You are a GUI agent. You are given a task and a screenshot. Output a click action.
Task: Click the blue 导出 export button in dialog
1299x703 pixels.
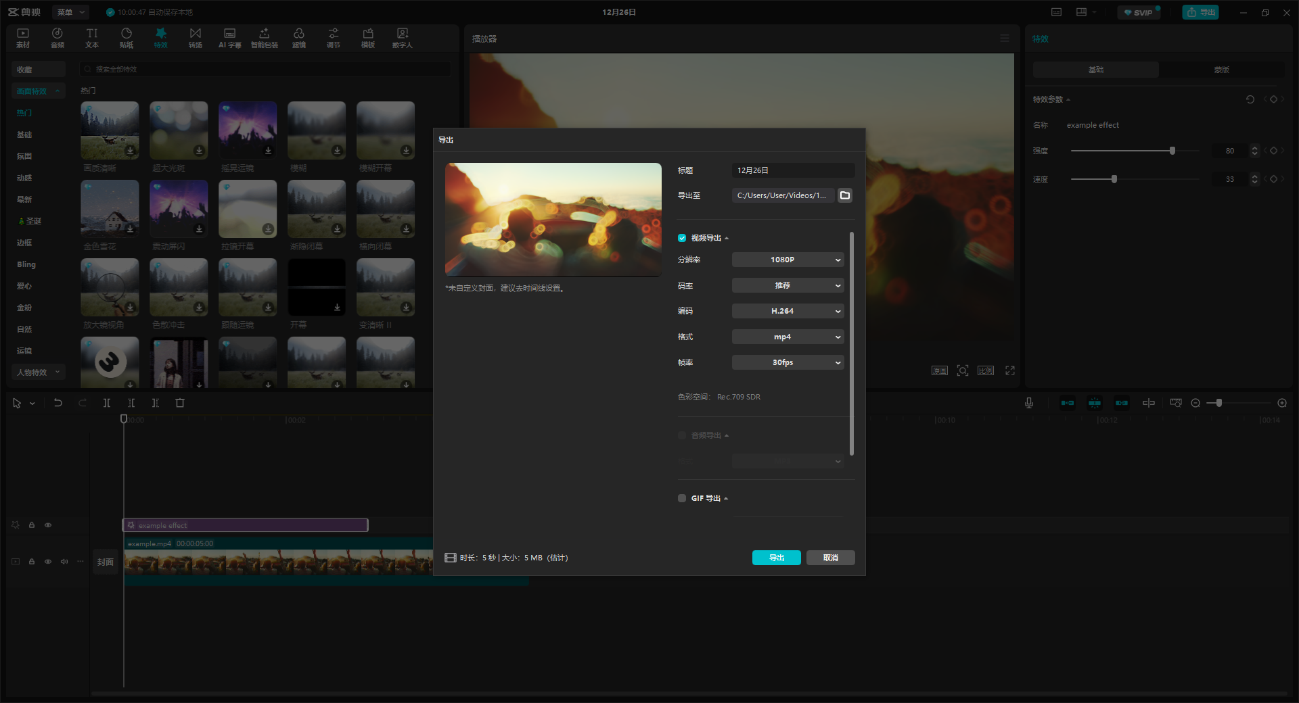coord(776,558)
